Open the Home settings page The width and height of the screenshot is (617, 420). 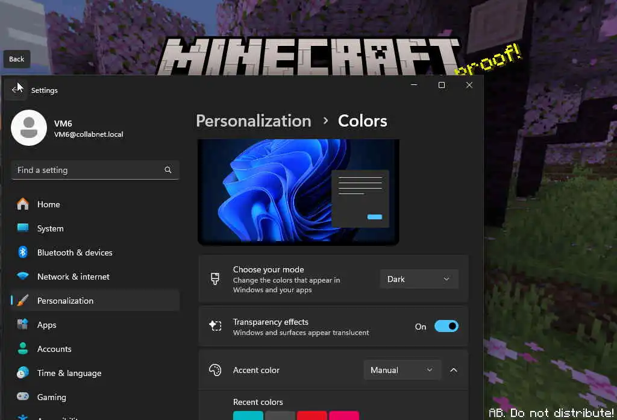pyautogui.click(x=95, y=204)
